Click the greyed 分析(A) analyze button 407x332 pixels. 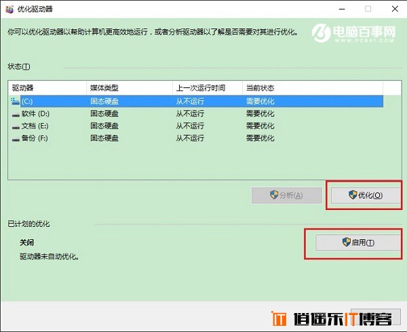point(286,195)
